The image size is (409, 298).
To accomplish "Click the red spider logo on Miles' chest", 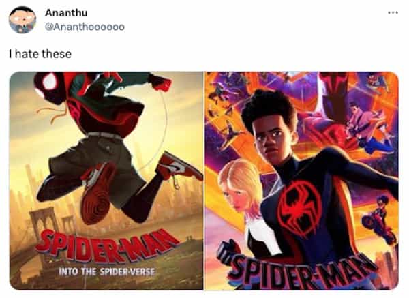I will (299, 207).
